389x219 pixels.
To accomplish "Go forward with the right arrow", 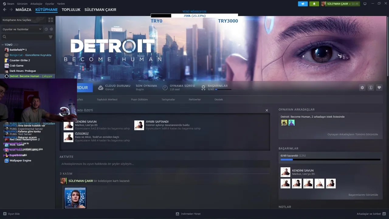I will (11, 10).
